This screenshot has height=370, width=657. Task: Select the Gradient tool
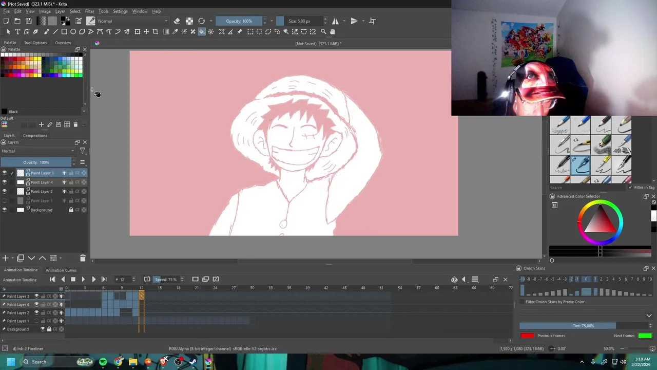[166, 32]
